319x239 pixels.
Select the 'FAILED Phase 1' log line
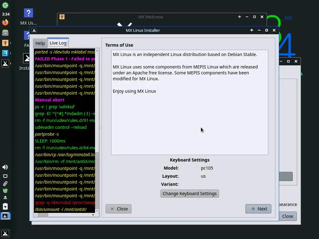pos(65,59)
